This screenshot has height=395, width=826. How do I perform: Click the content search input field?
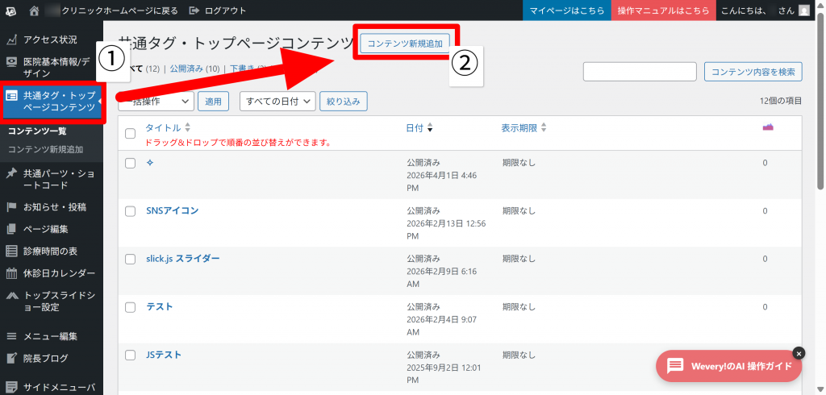[639, 72]
